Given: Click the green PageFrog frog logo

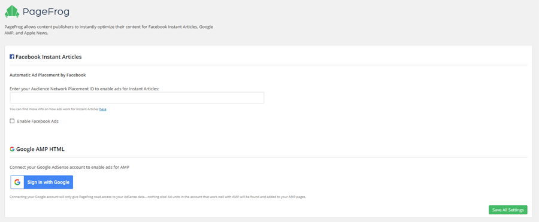Looking at the screenshot, I should click(12, 12).
